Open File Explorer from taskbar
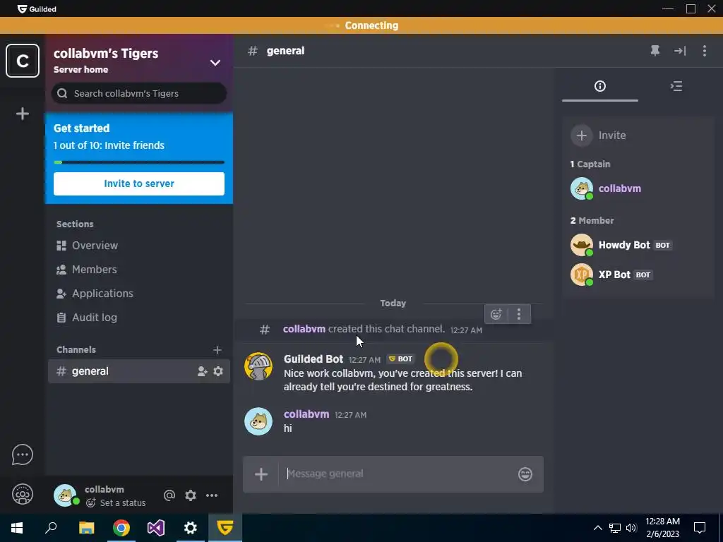The image size is (723, 542). point(87,528)
